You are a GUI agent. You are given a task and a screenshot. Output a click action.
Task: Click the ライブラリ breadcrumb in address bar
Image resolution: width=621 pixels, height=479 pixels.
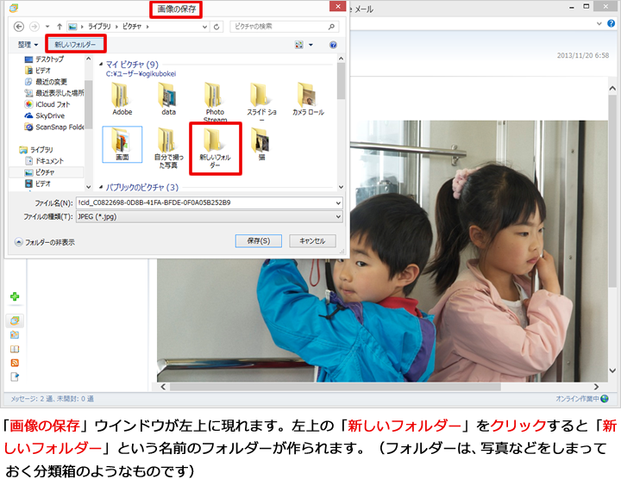click(99, 27)
